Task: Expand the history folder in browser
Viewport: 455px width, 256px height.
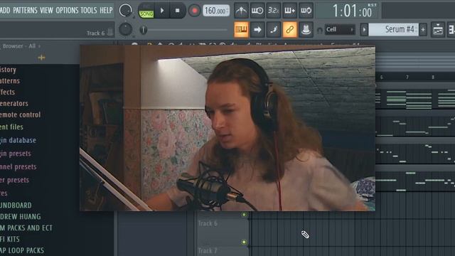Action: tap(8, 70)
